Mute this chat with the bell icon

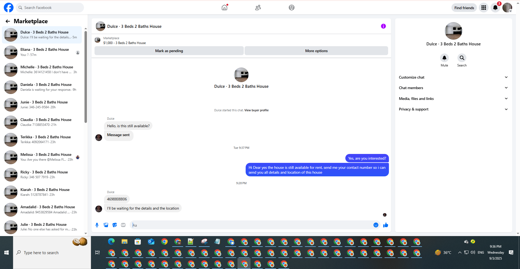444,58
